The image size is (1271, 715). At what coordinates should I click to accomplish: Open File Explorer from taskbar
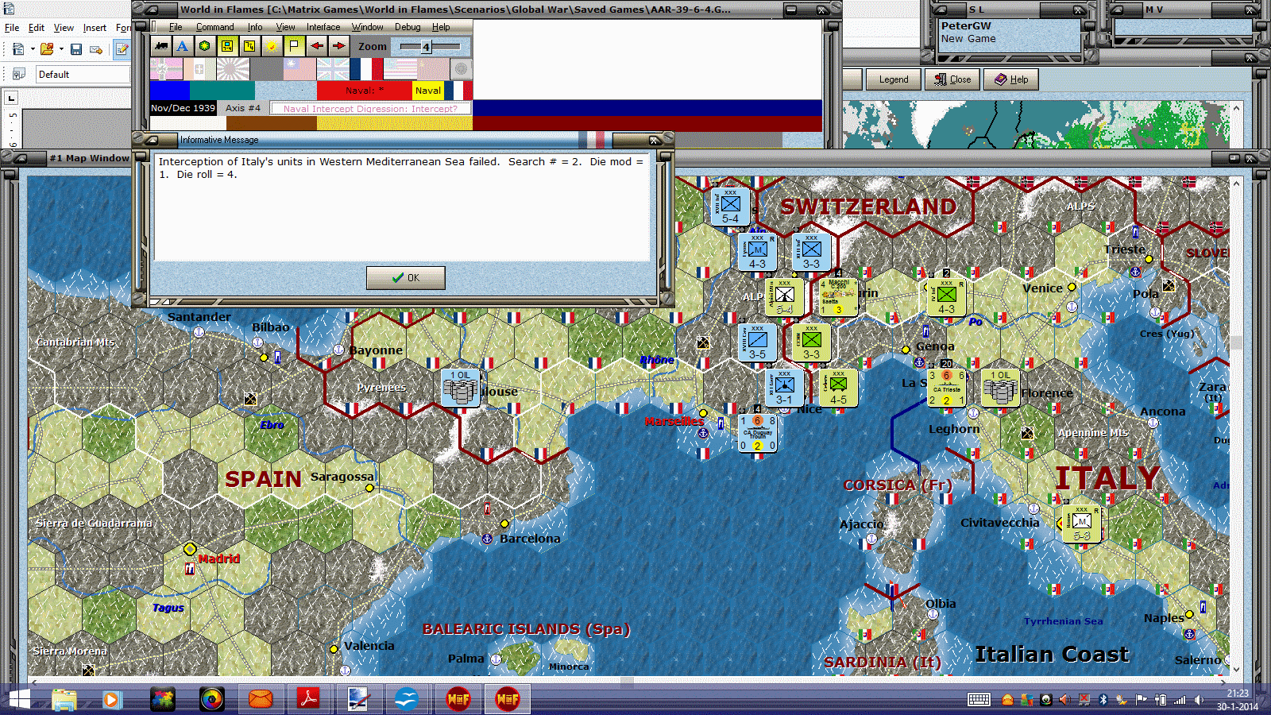coord(64,700)
